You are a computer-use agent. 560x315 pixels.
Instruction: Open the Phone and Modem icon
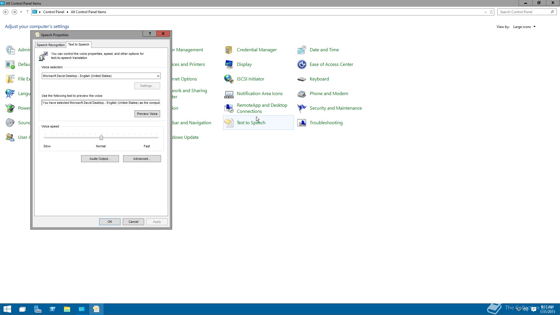tap(302, 94)
